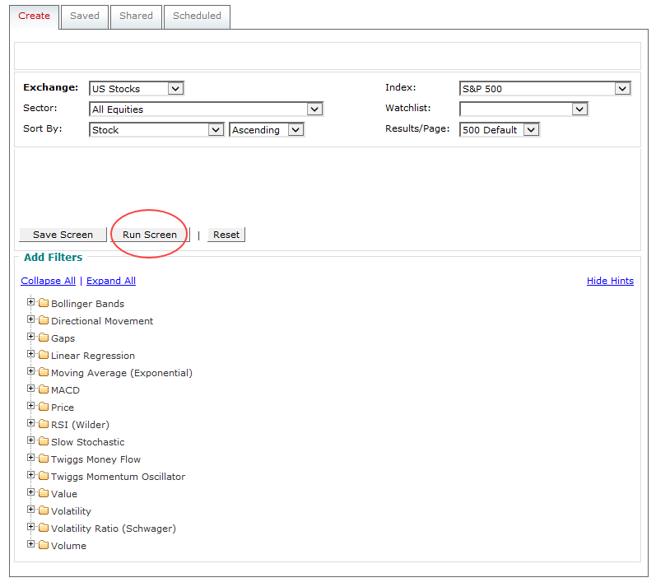Click the Bollinger Bands folder icon

coord(44,303)
